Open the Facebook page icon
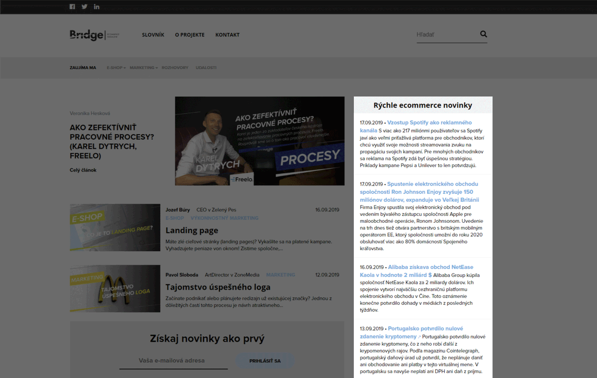 point(72,6)
